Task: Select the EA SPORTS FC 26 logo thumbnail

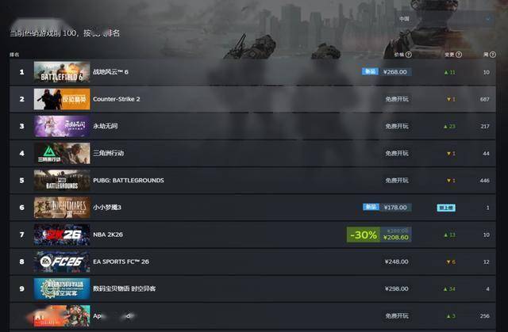Action: [x=62, y=261]
